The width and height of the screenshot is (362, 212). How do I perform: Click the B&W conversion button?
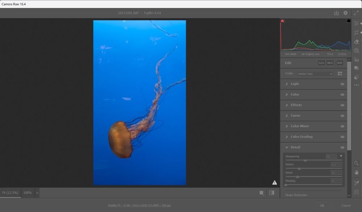[x=330, y=63]
